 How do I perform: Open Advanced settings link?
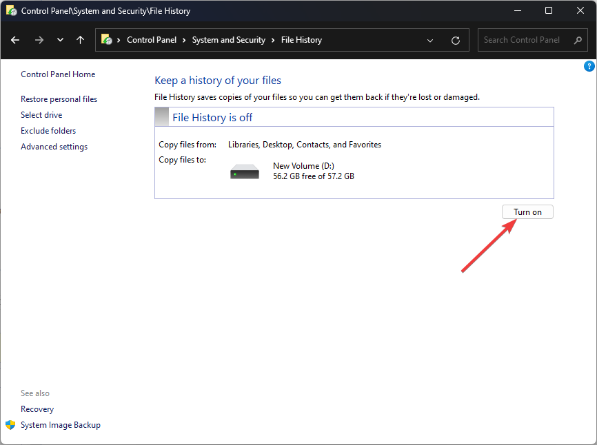point(54,147)
